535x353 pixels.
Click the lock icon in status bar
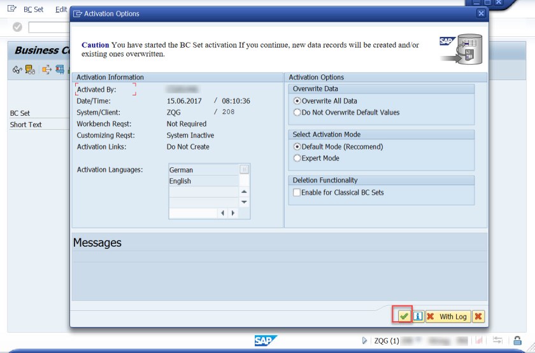pyautogui.click(x=517, y=341)
